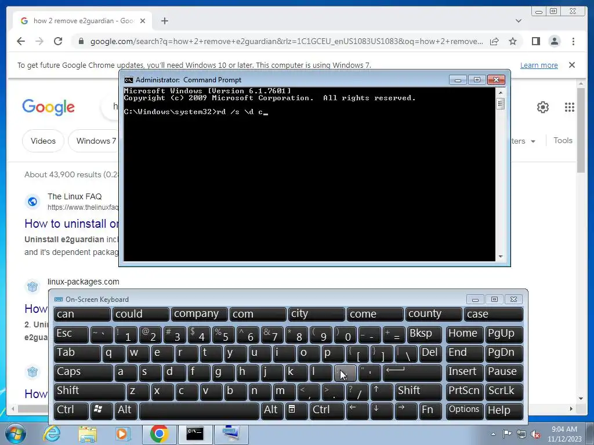Screen dimensions: 594x445
Task: Toggle Caps lock on On-Screen Keyboard
Action: point(84,373)
